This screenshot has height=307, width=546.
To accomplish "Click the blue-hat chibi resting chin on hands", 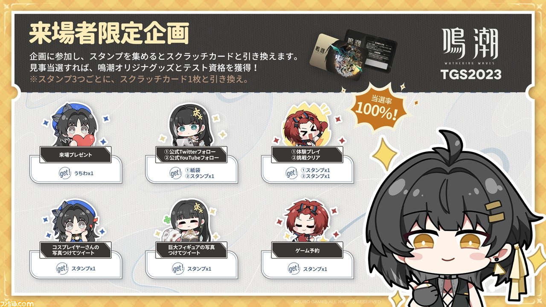I will (75, 220).
